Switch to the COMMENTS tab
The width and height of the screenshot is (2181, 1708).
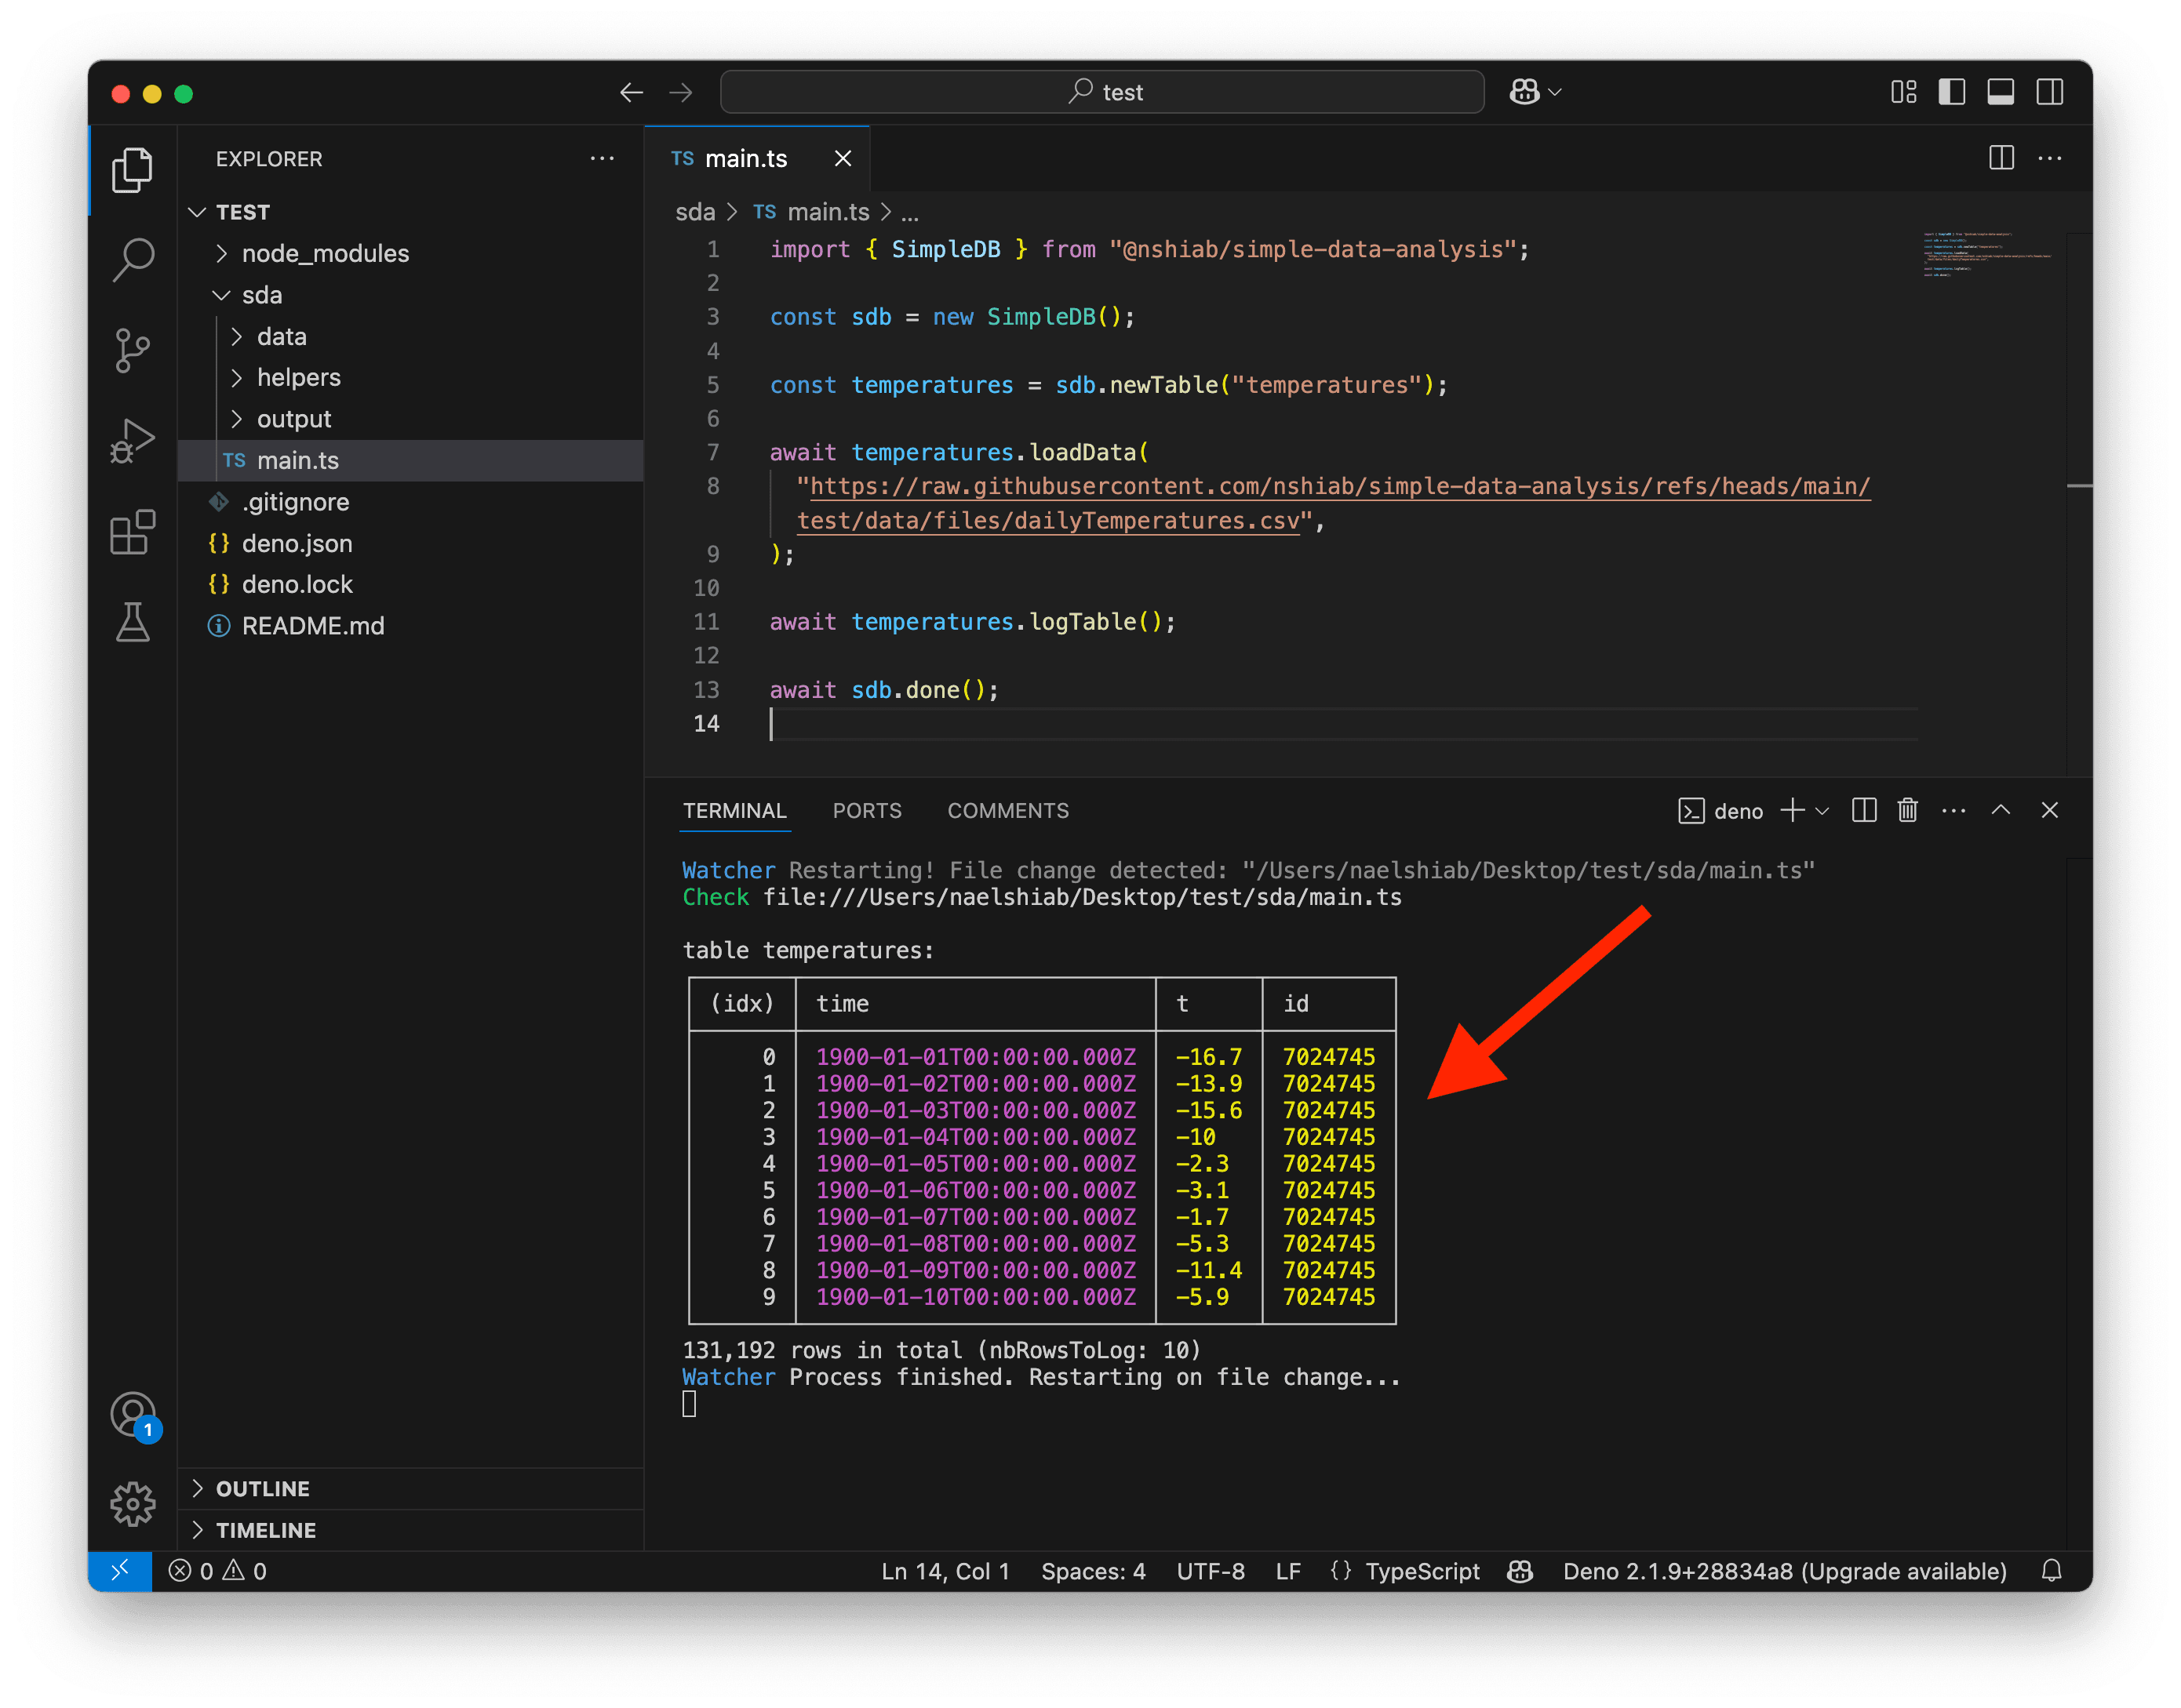1007,810
